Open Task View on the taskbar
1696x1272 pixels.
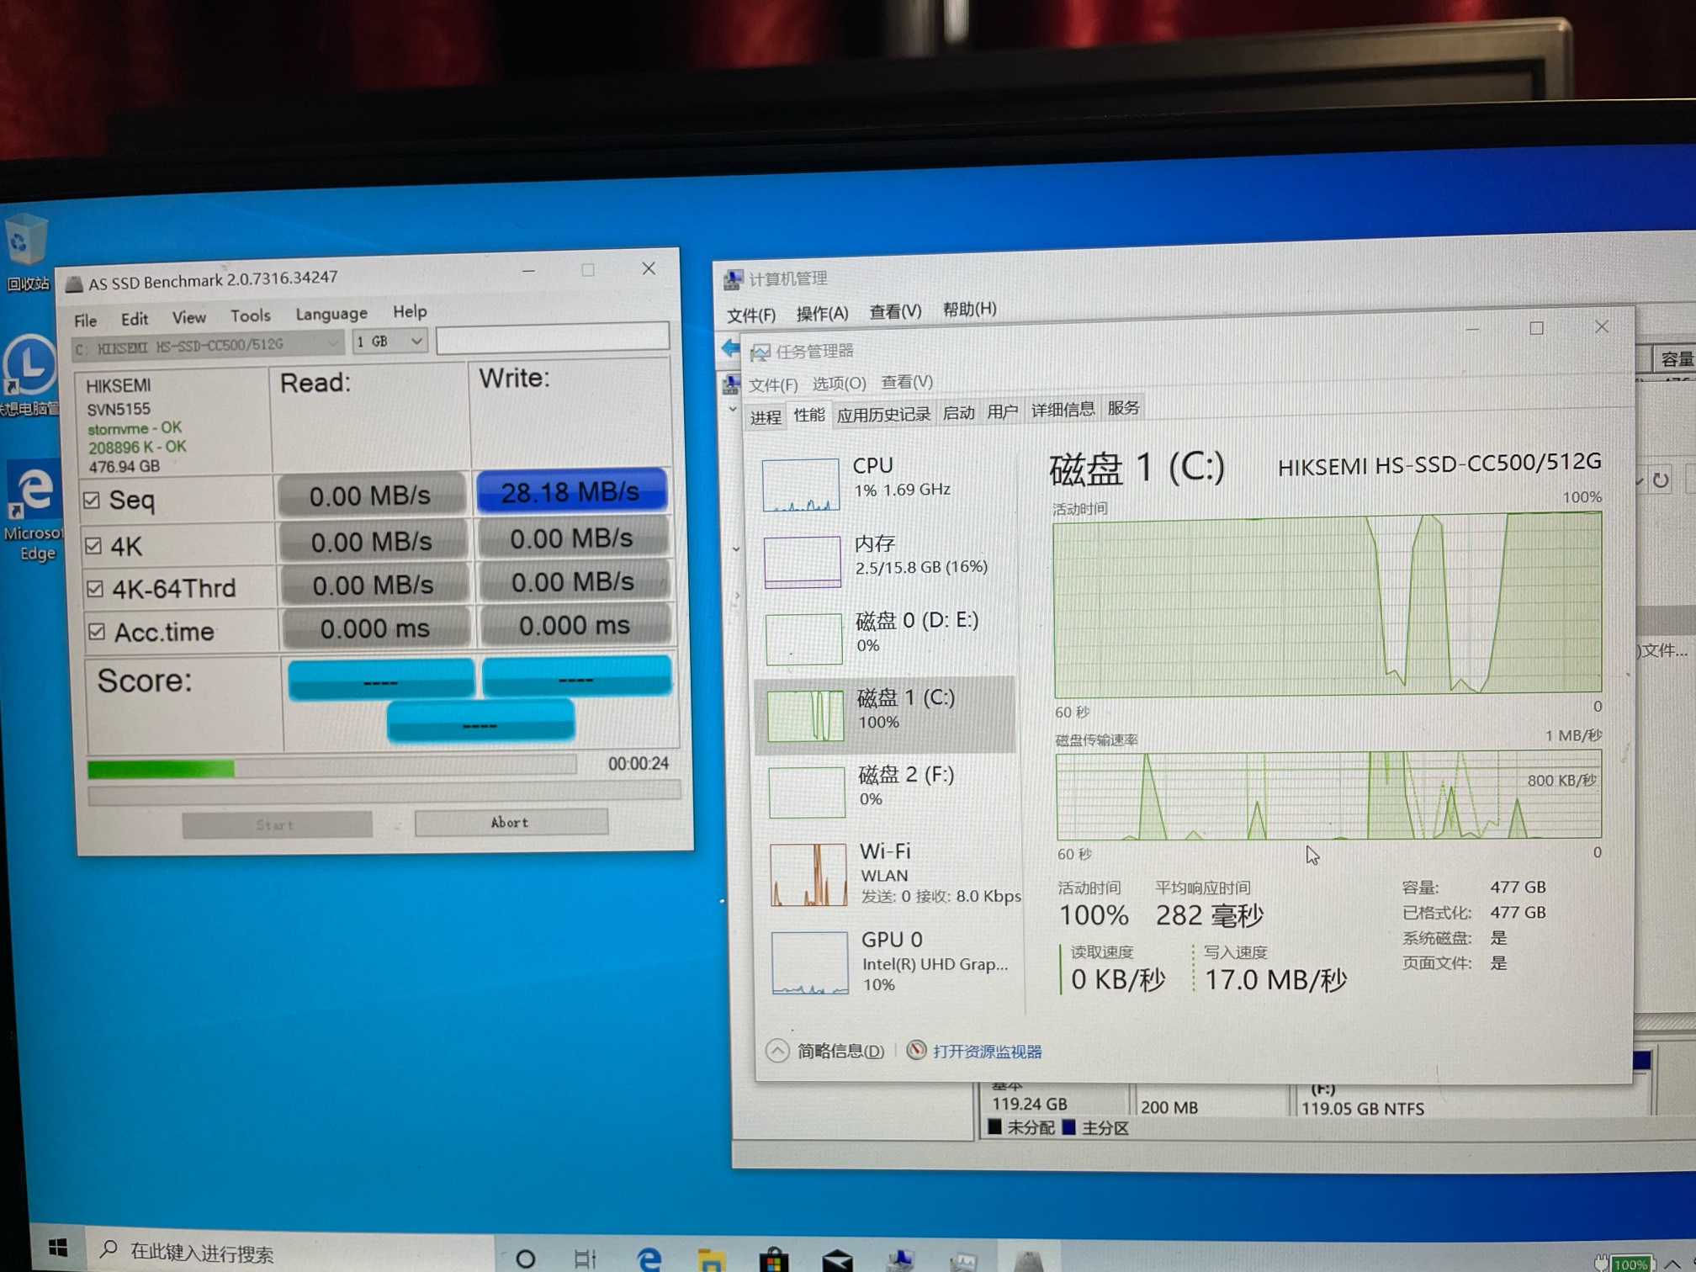pos(585,1259)
